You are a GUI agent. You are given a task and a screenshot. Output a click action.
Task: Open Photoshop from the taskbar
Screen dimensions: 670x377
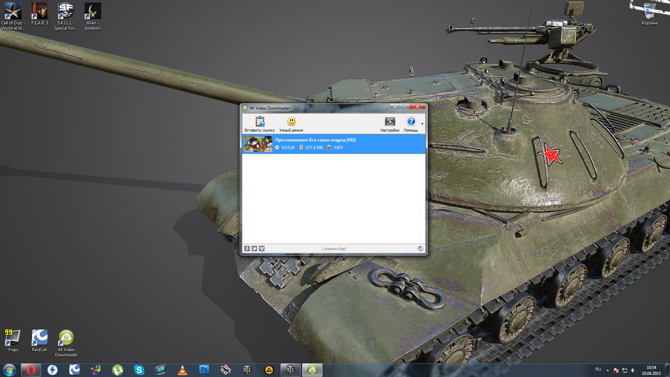204,370
